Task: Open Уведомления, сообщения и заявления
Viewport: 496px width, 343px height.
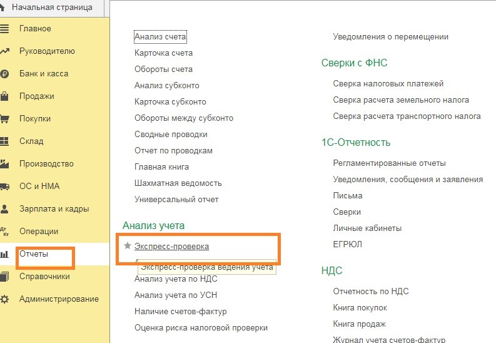Action: (408, 180)
